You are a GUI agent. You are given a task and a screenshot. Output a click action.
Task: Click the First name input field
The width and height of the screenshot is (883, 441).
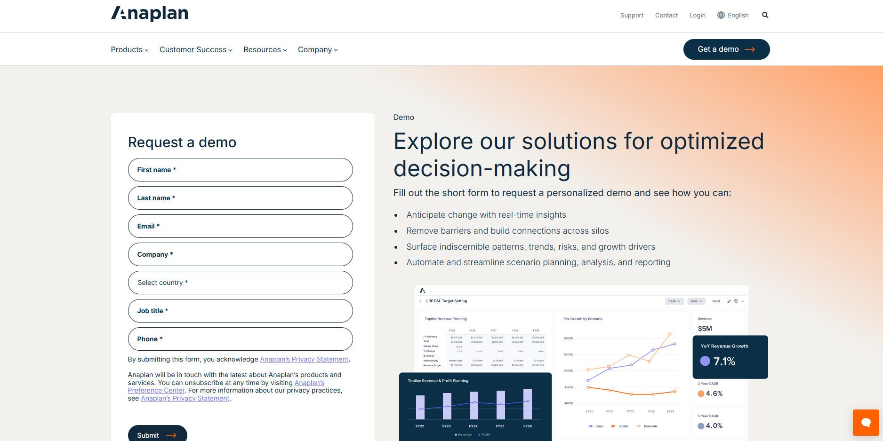point(240,170)
